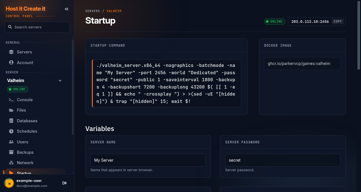Viewport: 361px width, 192px height.
Task: Click the Console terminal icon
Action: pos(11,100)
